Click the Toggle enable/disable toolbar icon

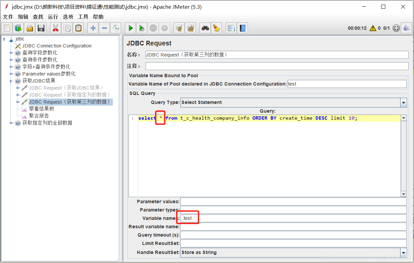point(116,28)
